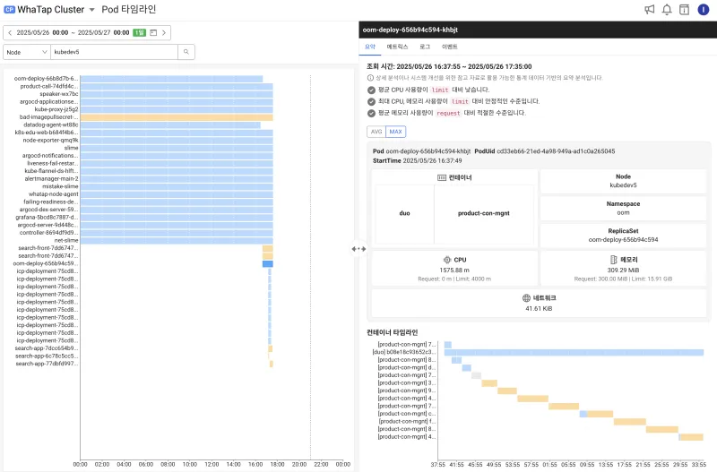Switch to the 로그 tab

point(425,47)
